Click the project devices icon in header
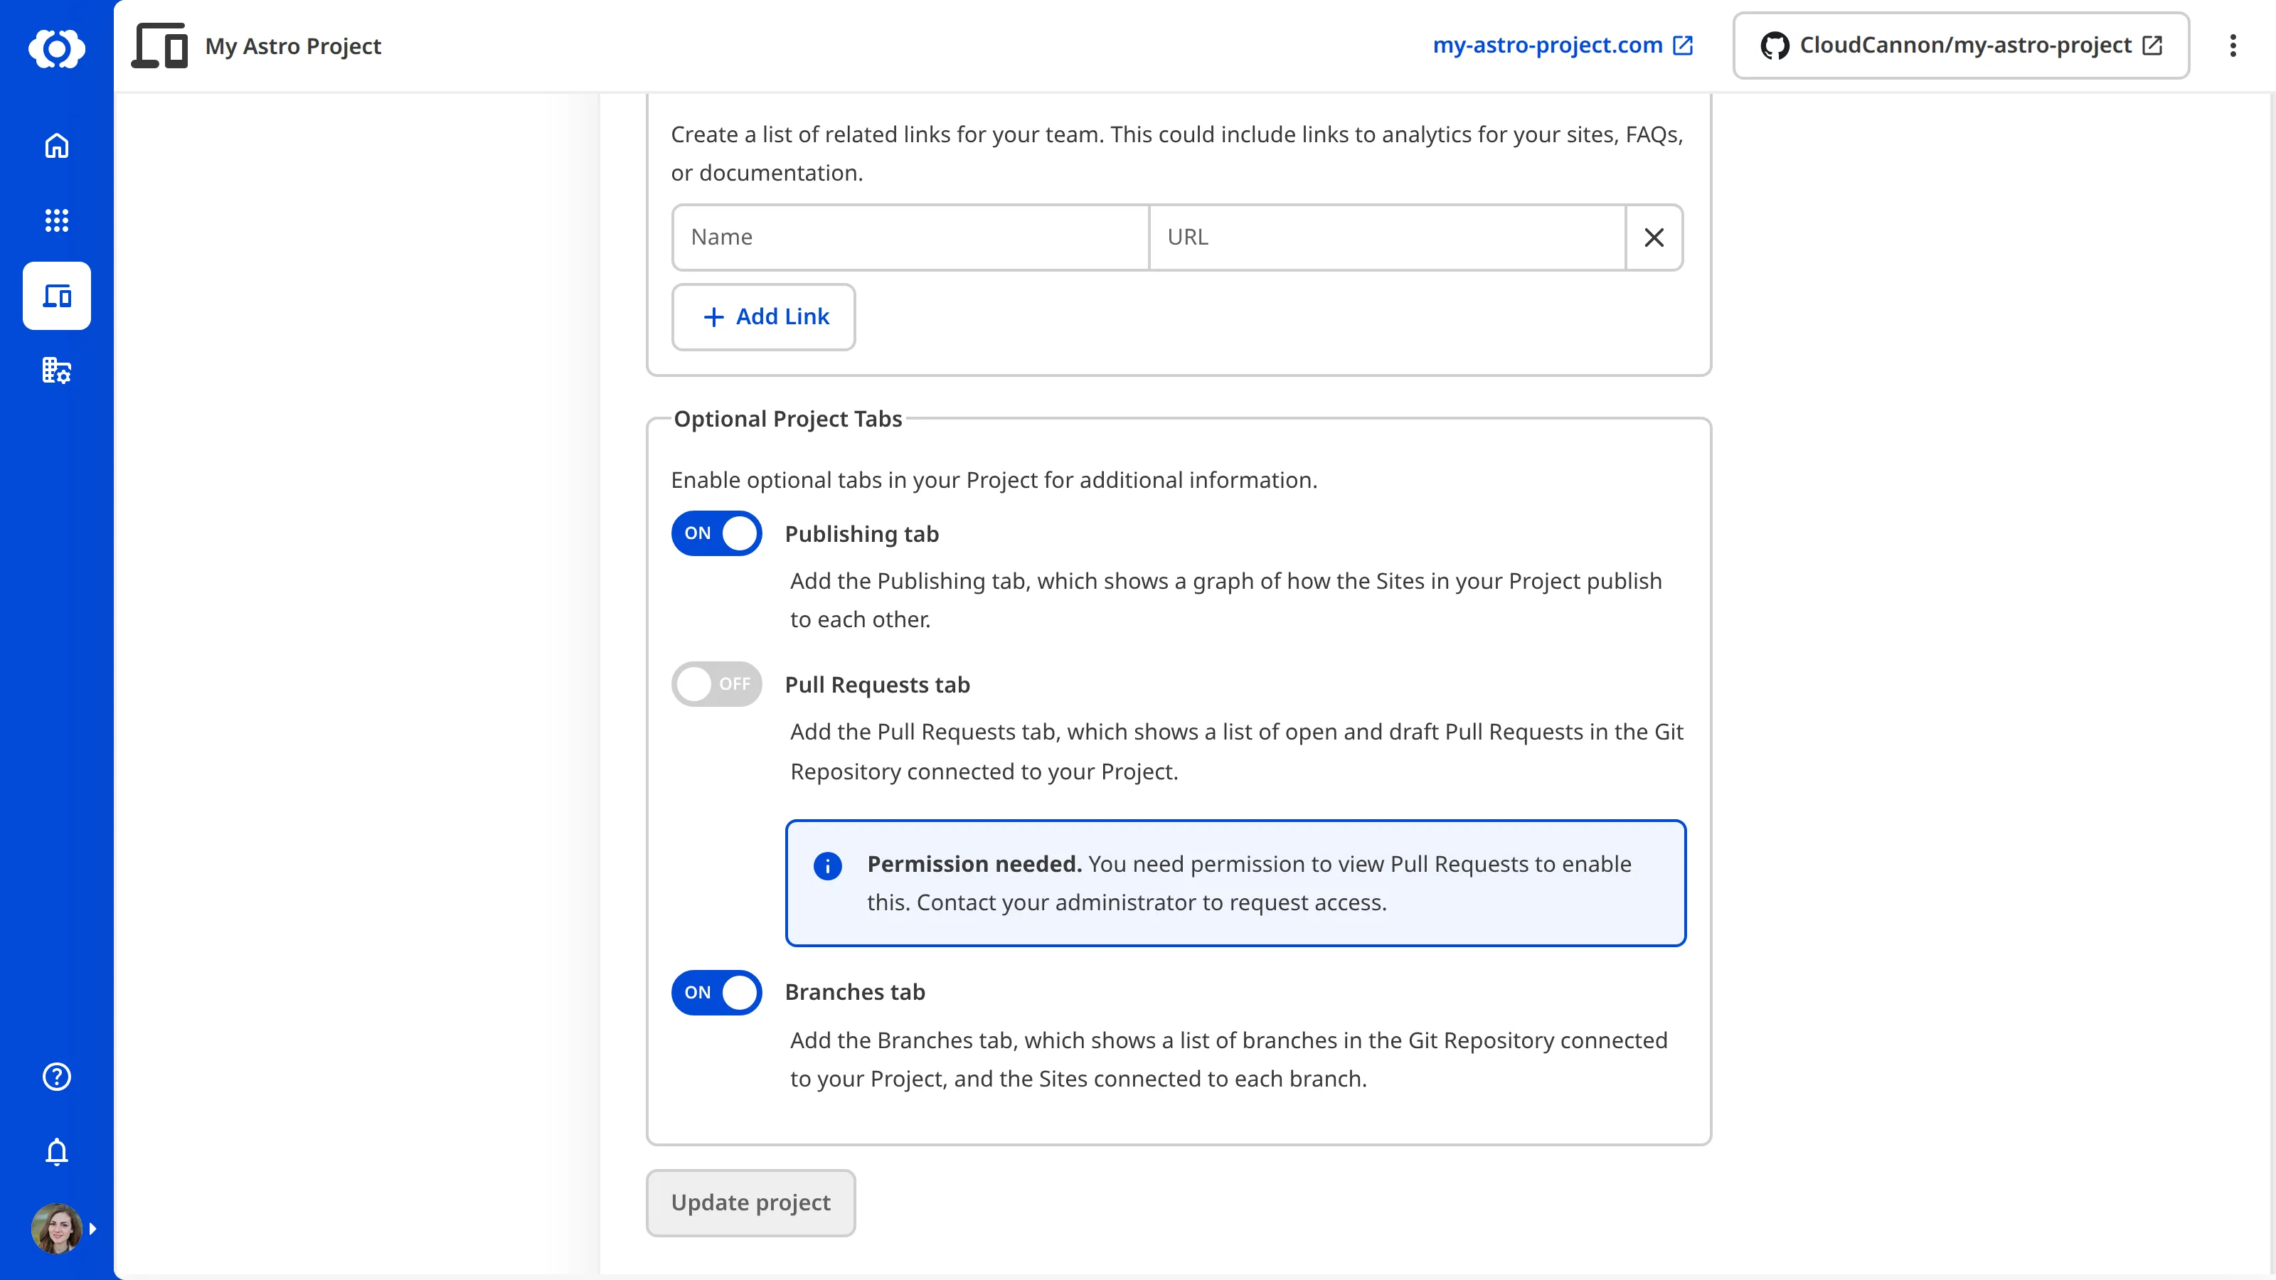This screenshot has width=2276, height=1280. 160,46
